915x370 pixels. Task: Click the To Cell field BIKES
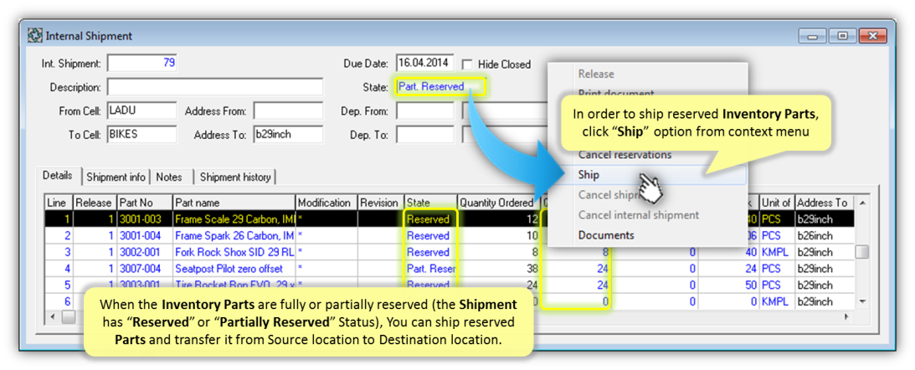tap(141, 134)
